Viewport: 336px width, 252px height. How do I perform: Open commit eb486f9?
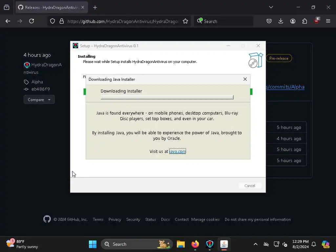40,89
